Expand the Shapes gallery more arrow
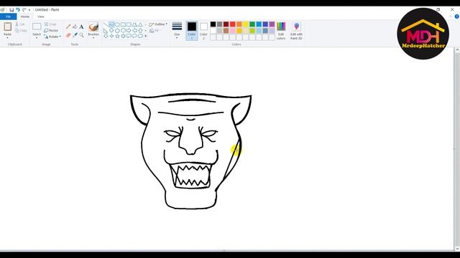Screen dimensions: 460x258 coord(146,36)
